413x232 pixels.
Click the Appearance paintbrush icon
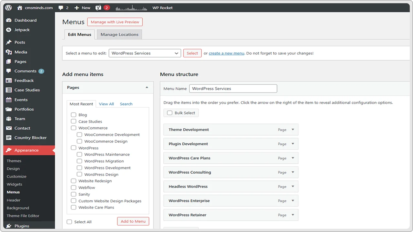(9, 150)
